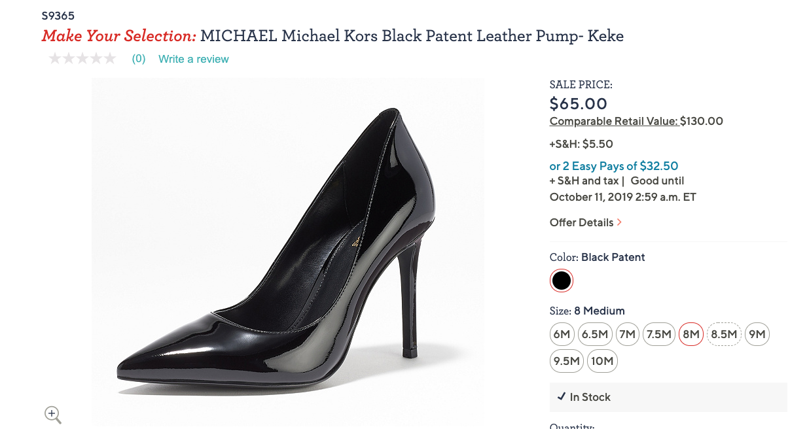The image size is (807, 429).
Task: Click the zoom magnifier icon below shoe
Action: (x=53, y=414)
